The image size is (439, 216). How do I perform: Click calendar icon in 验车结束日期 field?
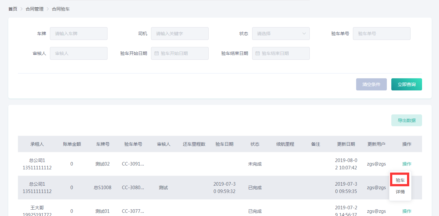click(x=258, y=53)
